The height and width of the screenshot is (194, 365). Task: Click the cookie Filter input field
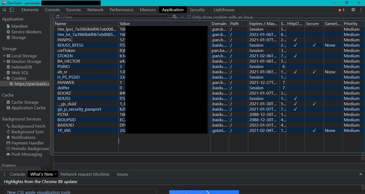[115, 17]
